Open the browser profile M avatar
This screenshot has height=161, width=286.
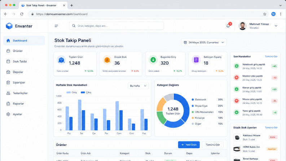click(x=273, y=14)
